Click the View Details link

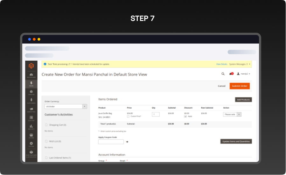tap(222, 64)
